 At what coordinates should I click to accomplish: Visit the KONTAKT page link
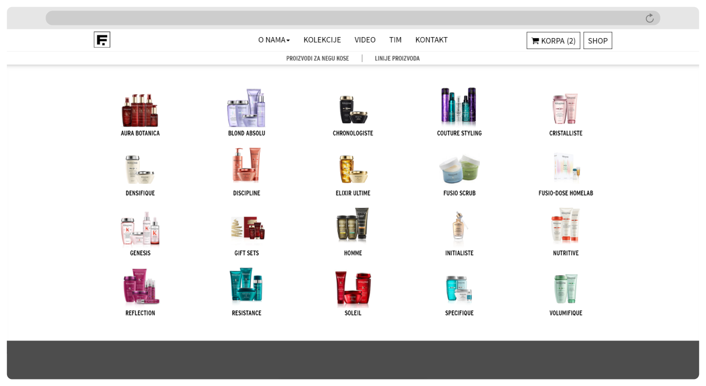point(431,40)
